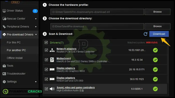Click the version number 30.0.15.1123

tap(137, 79)
